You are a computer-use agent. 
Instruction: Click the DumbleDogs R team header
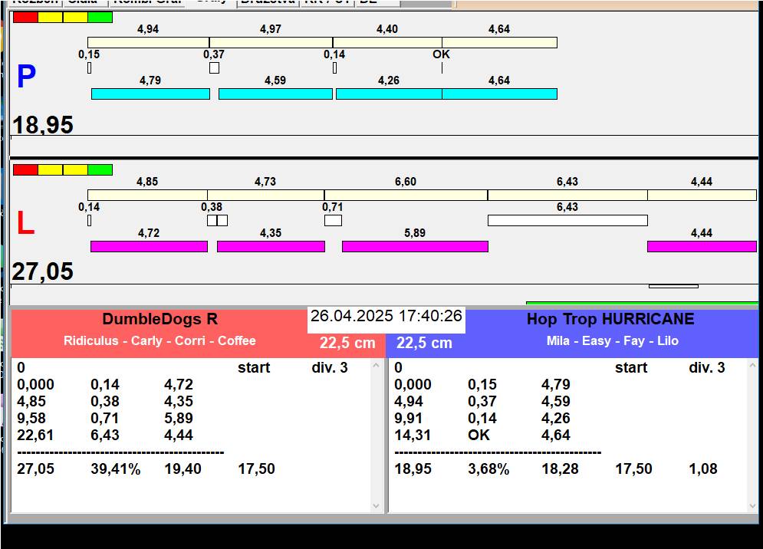point(160,320)
